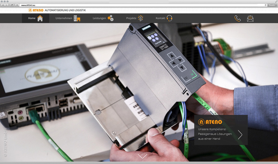Click the Reader button

pyautogui.click(x=272, y=5)
